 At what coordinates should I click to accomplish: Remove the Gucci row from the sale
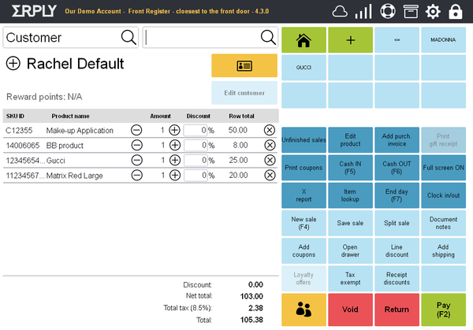(270, 160)
